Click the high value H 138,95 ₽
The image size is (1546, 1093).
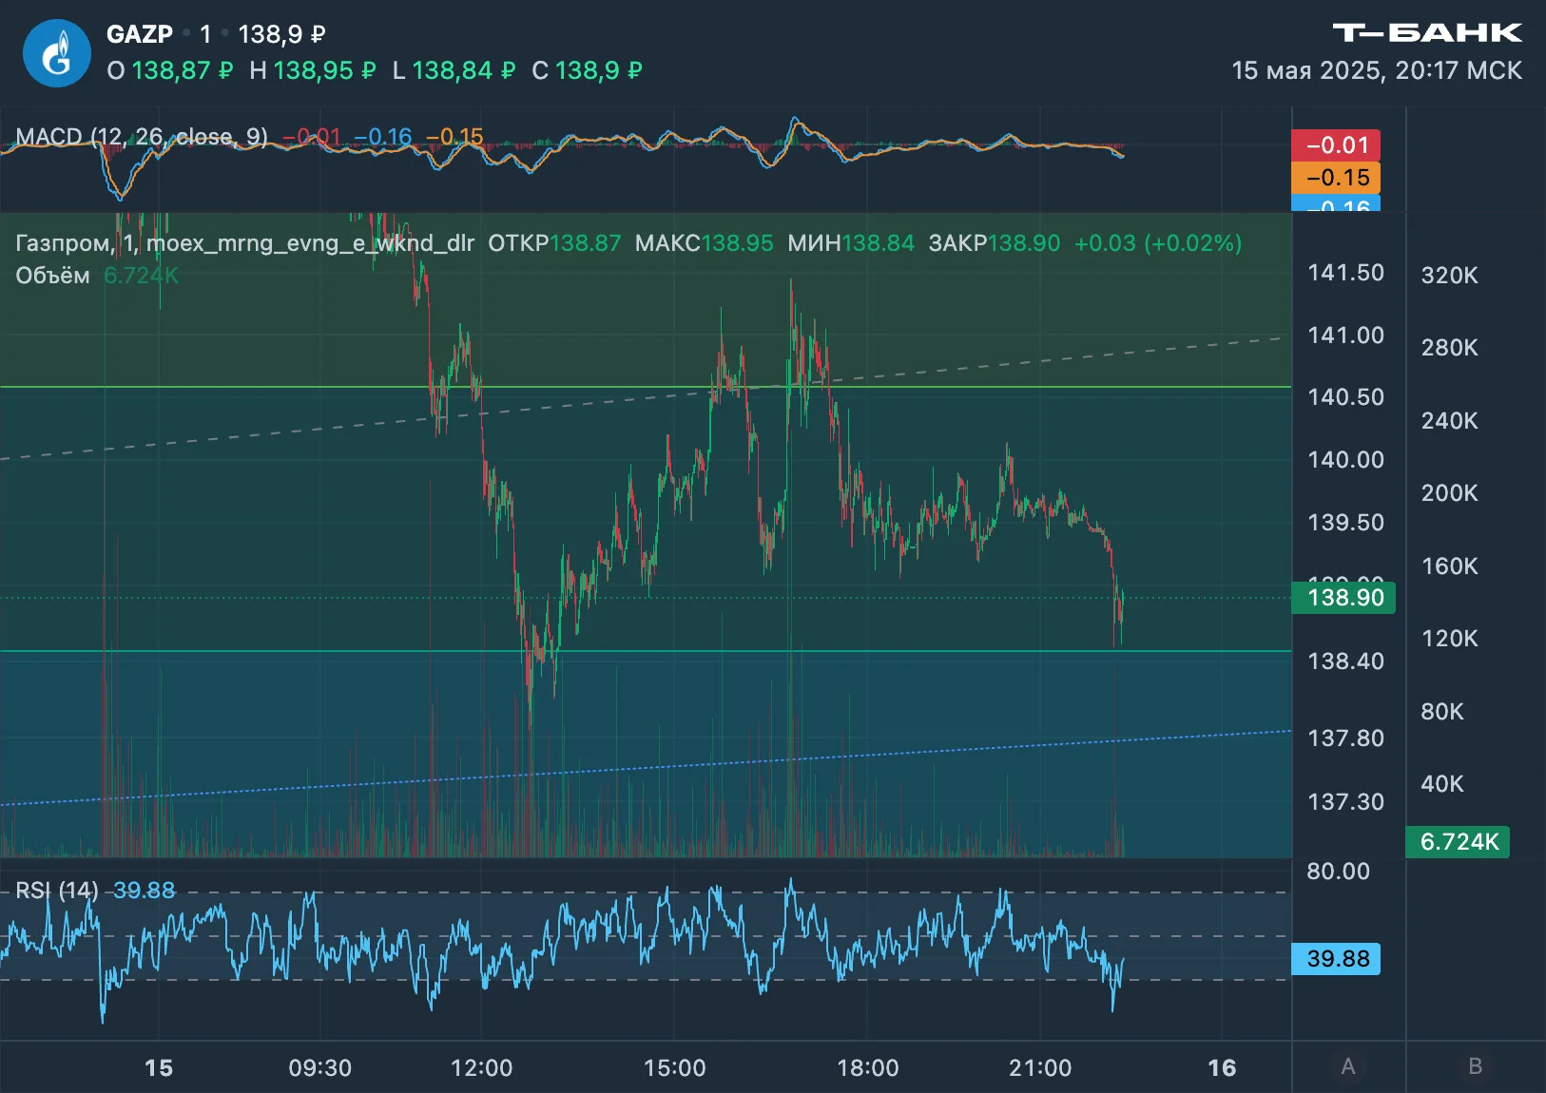tap(313, 70)
